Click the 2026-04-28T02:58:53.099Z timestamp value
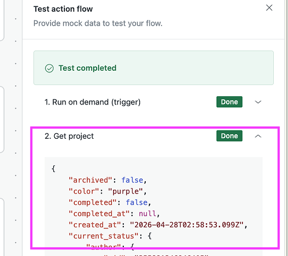The image size is (288, 256). tap(187, 225)
